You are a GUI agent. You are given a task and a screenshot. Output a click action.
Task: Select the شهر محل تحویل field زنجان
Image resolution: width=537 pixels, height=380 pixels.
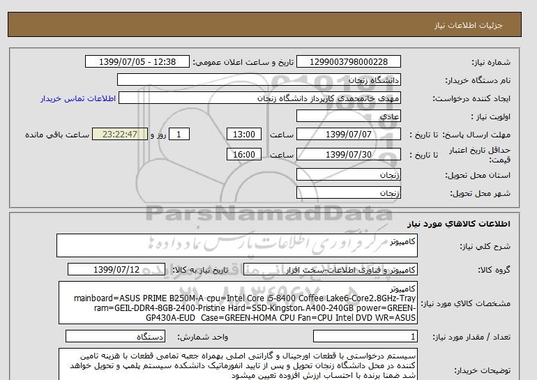[x=348, y=192]
